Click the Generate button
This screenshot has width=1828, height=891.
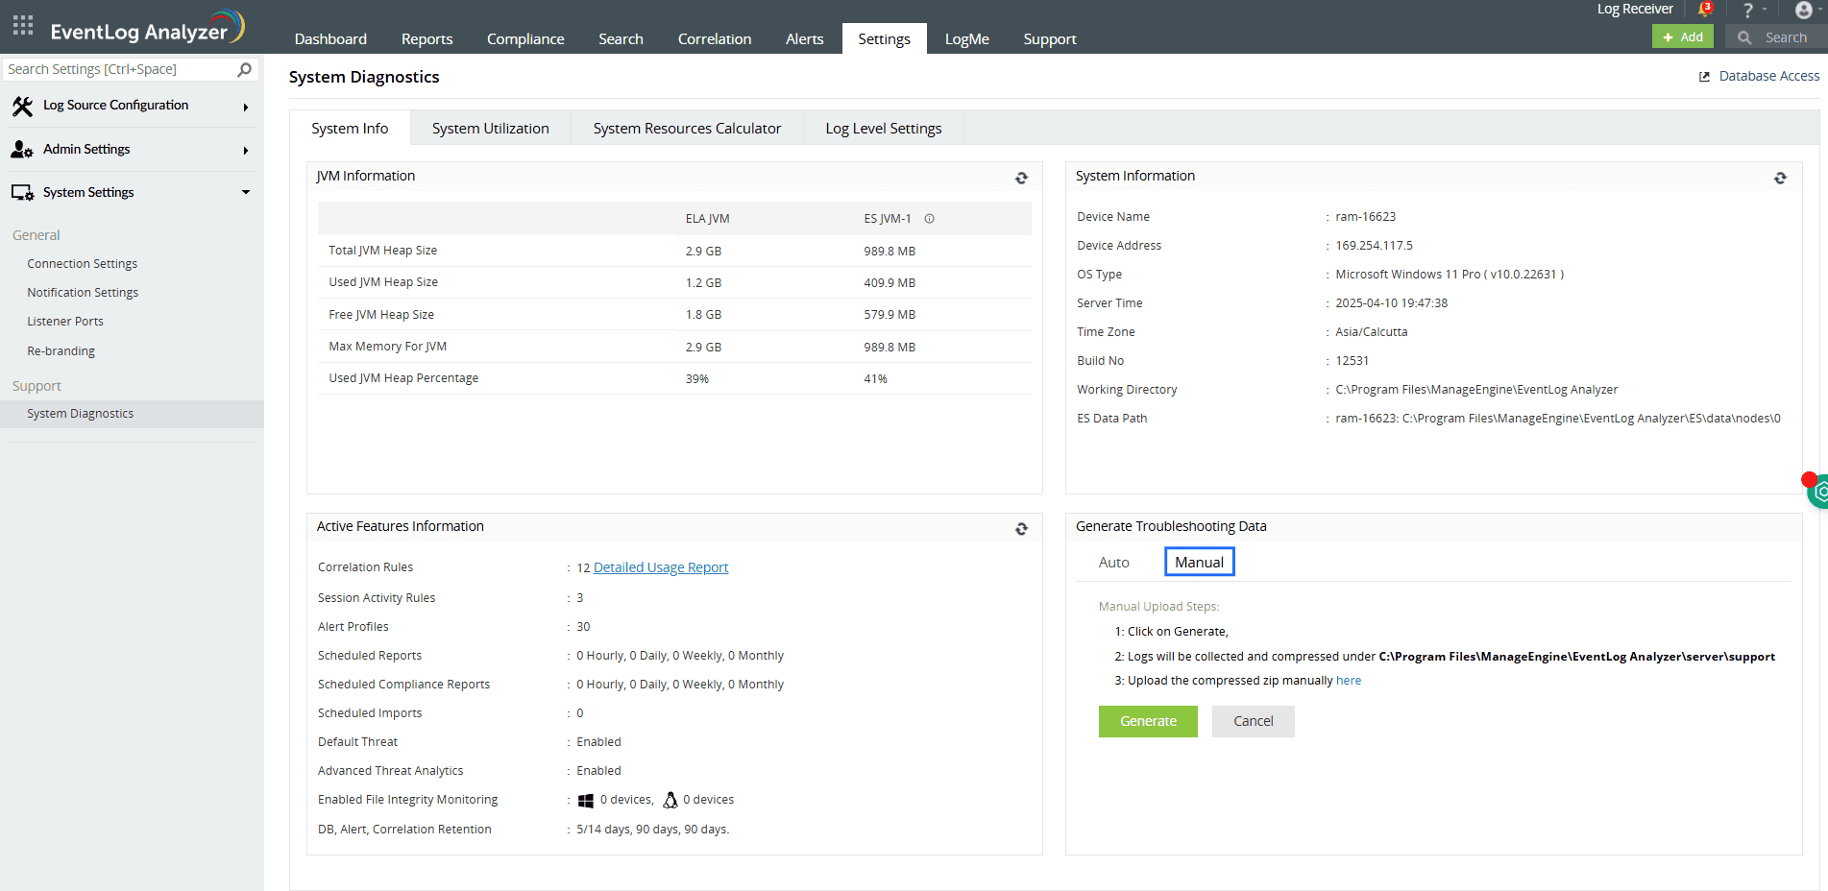point(1148,721)
